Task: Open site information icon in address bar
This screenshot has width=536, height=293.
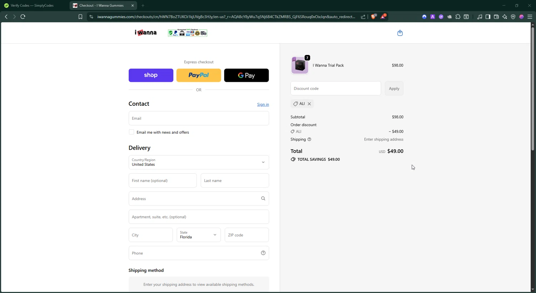Action: click(x=91, y=17)
